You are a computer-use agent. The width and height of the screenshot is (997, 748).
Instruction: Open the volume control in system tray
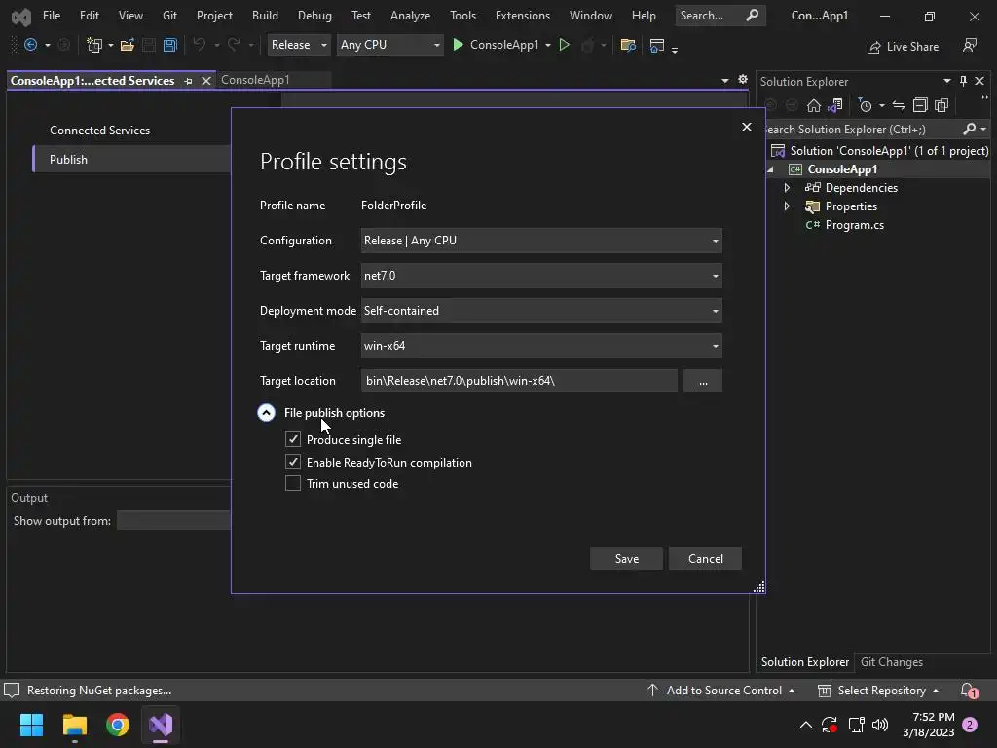880,725
